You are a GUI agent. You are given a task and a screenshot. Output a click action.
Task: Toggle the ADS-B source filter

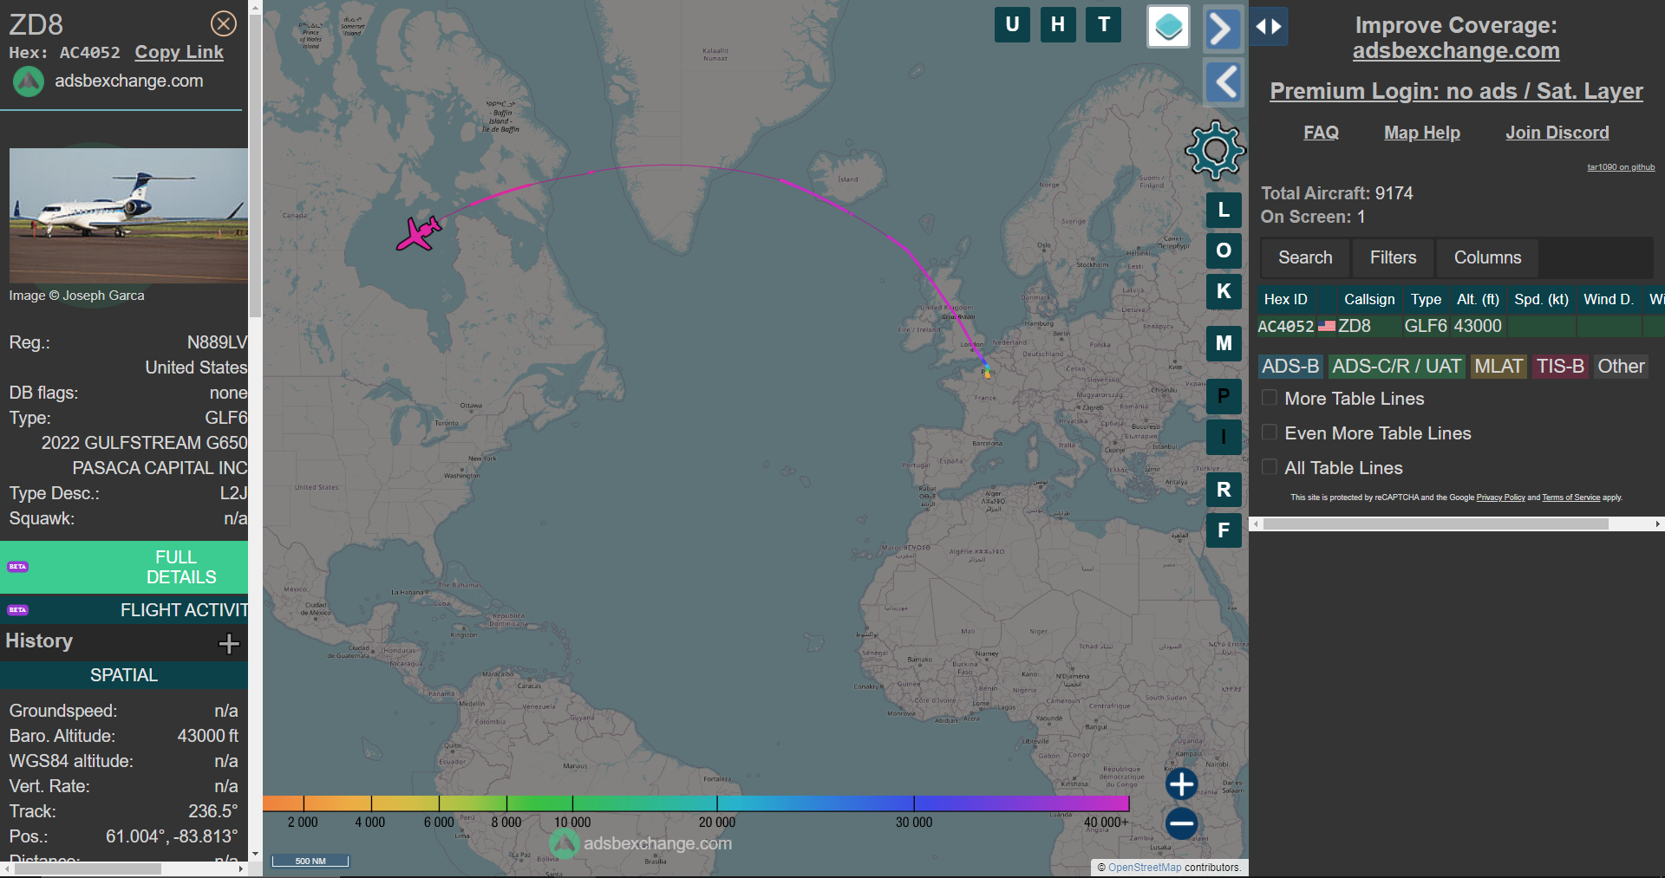click(1290, 367)
